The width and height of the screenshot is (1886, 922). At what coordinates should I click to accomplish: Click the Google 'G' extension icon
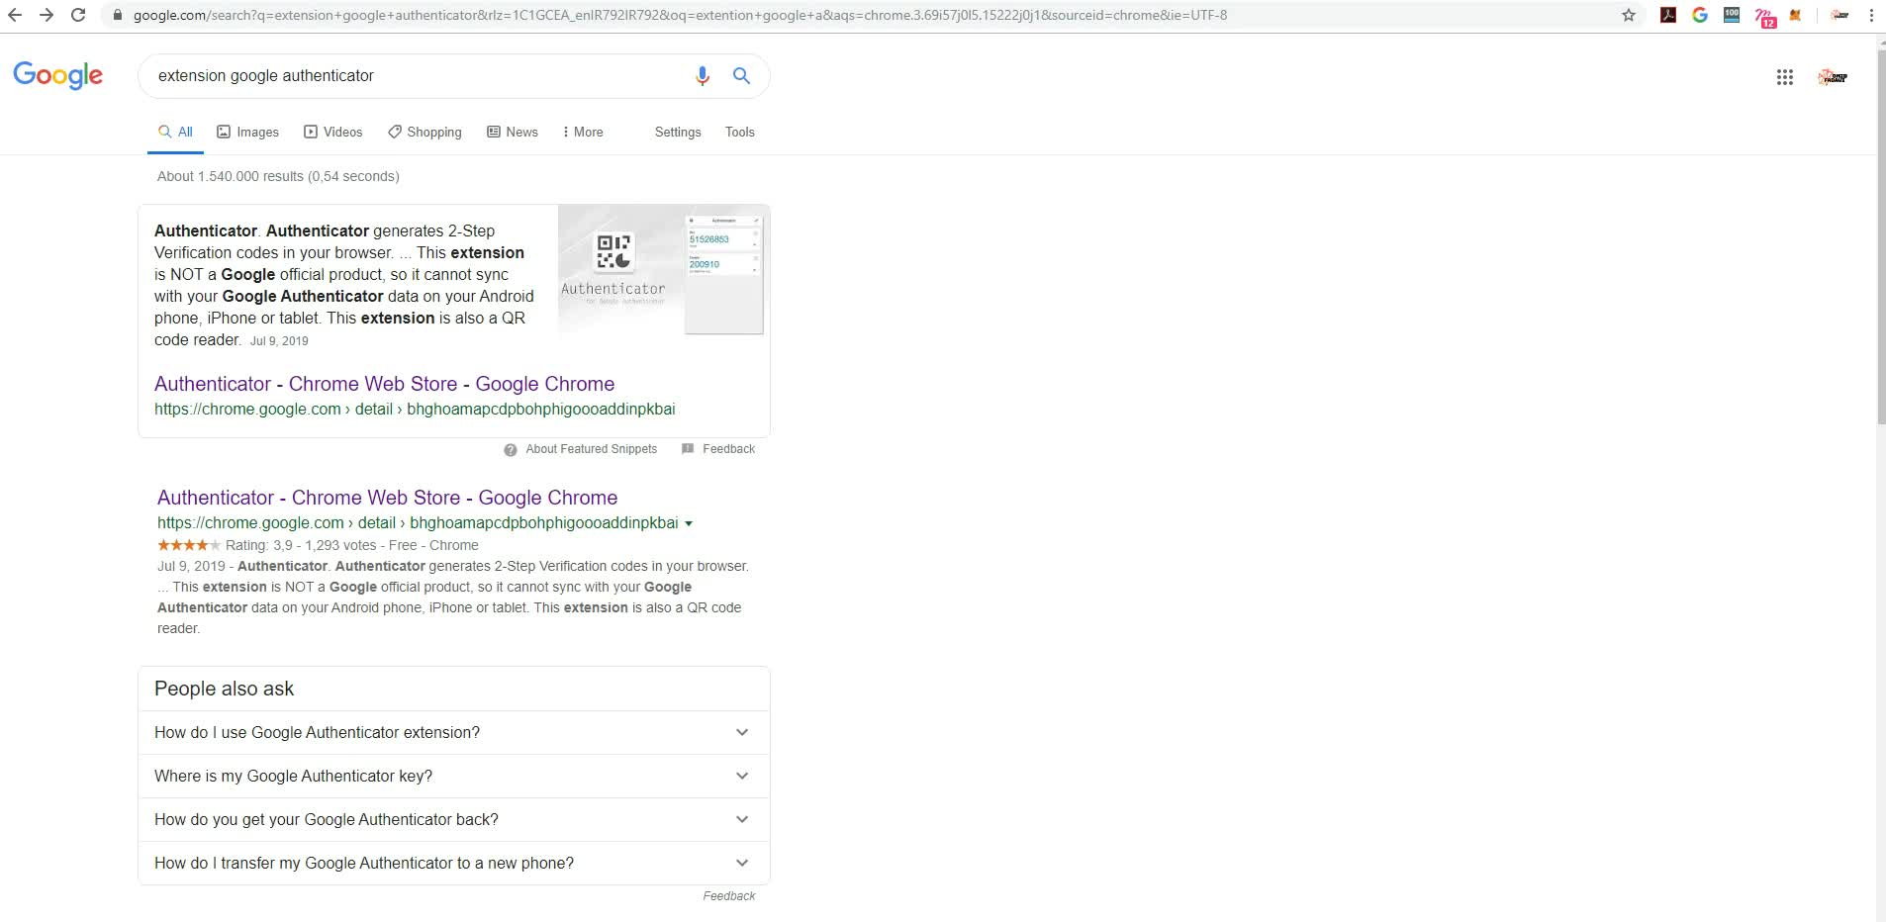point(1699,15)
